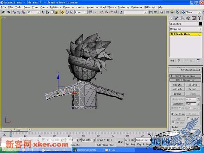Click the Delete geometry button

point(193,85)
